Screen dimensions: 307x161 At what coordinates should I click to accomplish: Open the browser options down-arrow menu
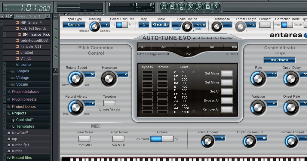[x=2, y=16]
